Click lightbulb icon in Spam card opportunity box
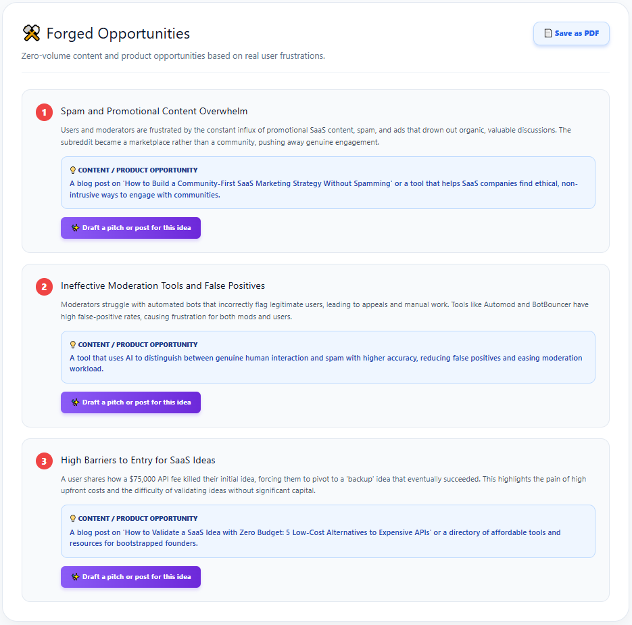This screenshot has width=632, height=625. pos(73,170)
